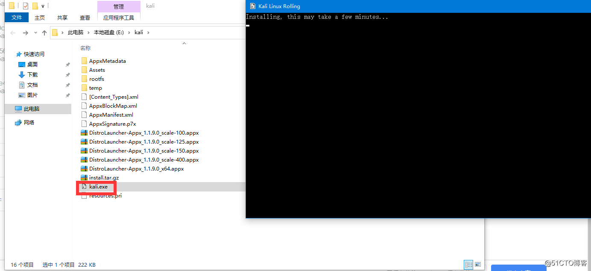This screenshot has width=591, height=271.
Task: Select 网络 in the navigation pane
Action: point(29,122)
